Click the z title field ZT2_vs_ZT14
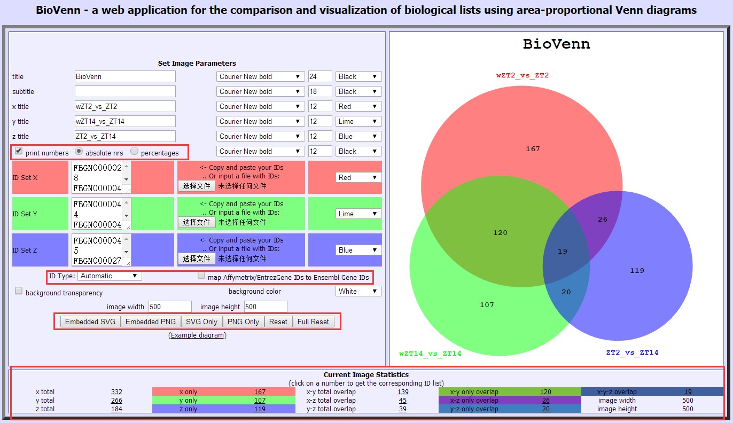733x423 pixels. (125, 136)
